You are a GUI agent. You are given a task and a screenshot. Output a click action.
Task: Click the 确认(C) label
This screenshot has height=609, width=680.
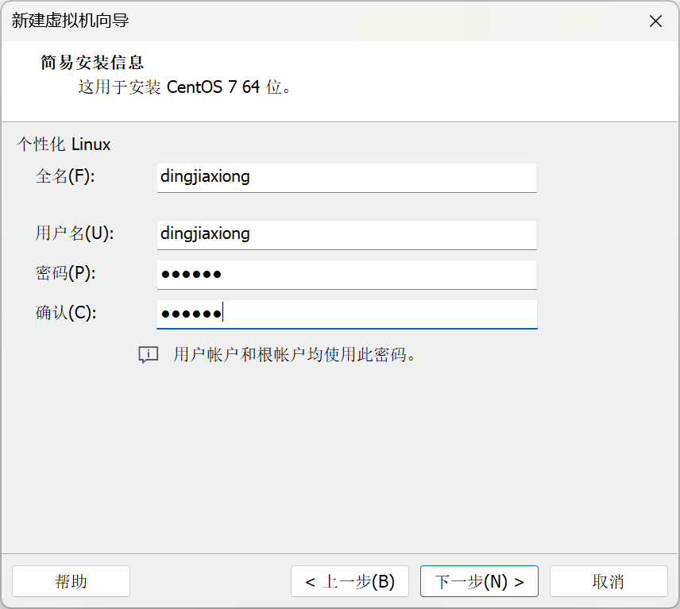click(62, 313)
